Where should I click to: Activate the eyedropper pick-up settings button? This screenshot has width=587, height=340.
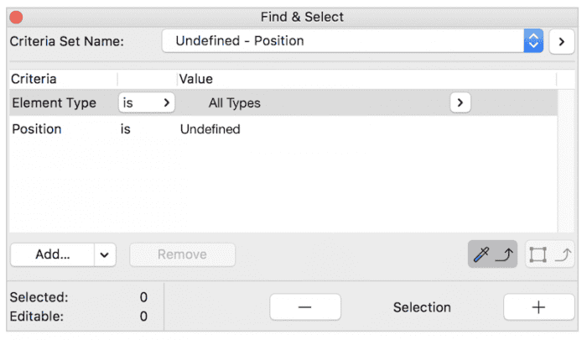coord(492,254)
